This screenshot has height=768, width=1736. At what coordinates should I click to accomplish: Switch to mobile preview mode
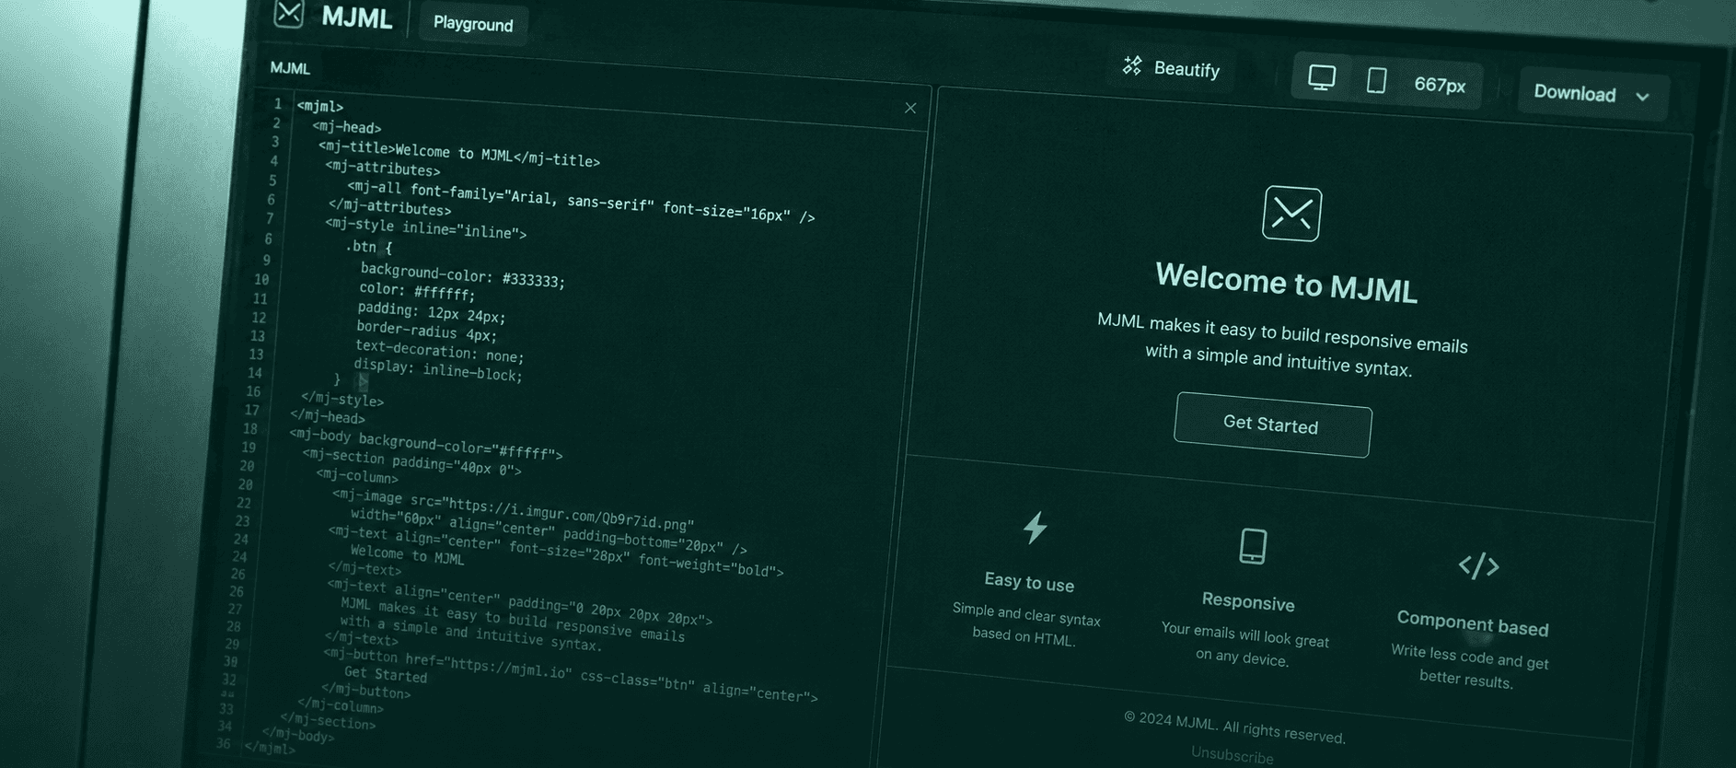coord(1376,81)
